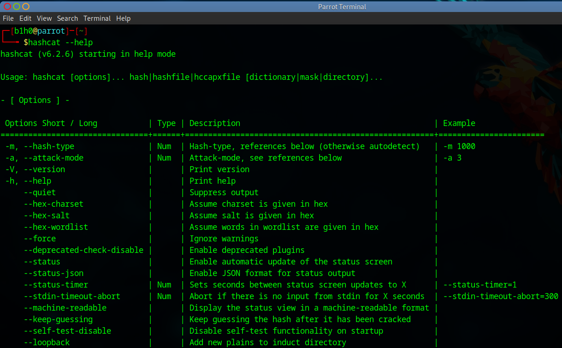Click the '-V, --version' option
562x348 pixels.
(35, 169)
